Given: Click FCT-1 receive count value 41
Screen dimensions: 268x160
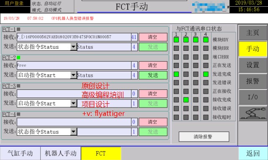Looking at the screenshot, I should (x=134, y=37).
